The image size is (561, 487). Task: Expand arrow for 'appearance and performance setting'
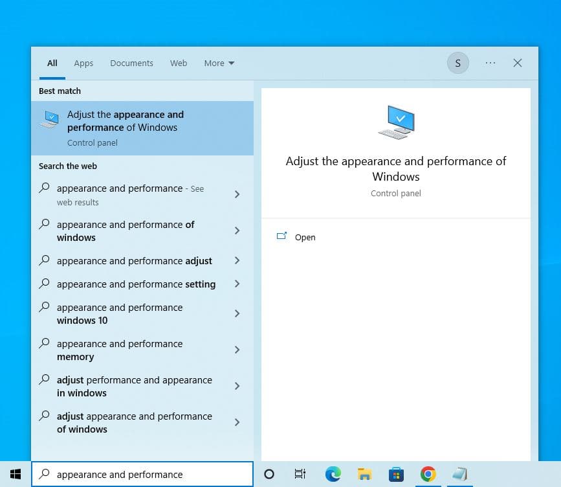pyautogui.click(x=237, y=284)
